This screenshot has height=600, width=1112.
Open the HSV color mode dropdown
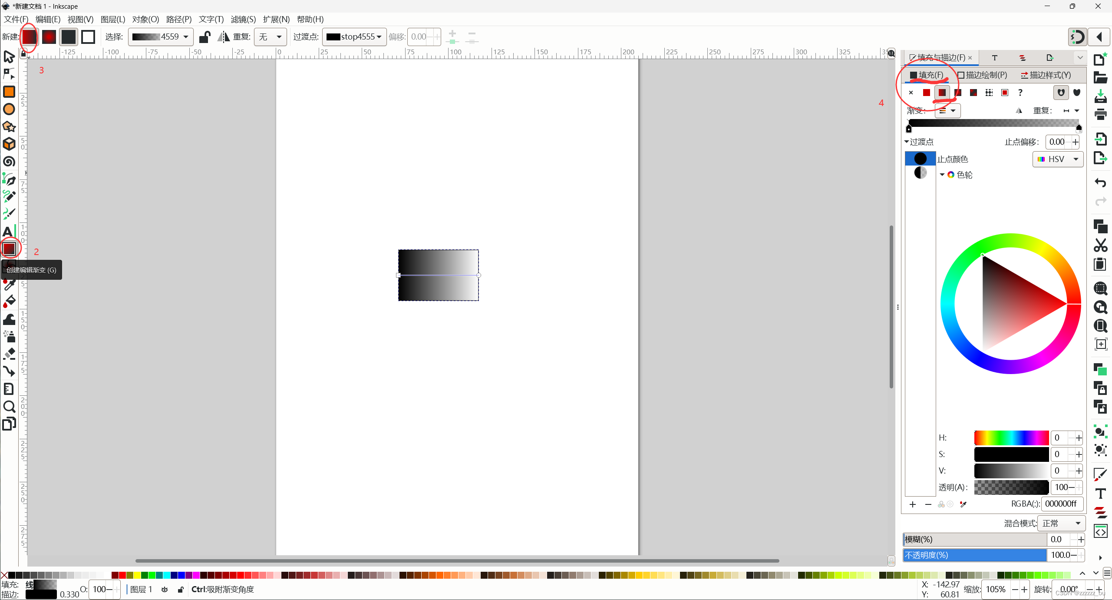[x=1058, y=159]
